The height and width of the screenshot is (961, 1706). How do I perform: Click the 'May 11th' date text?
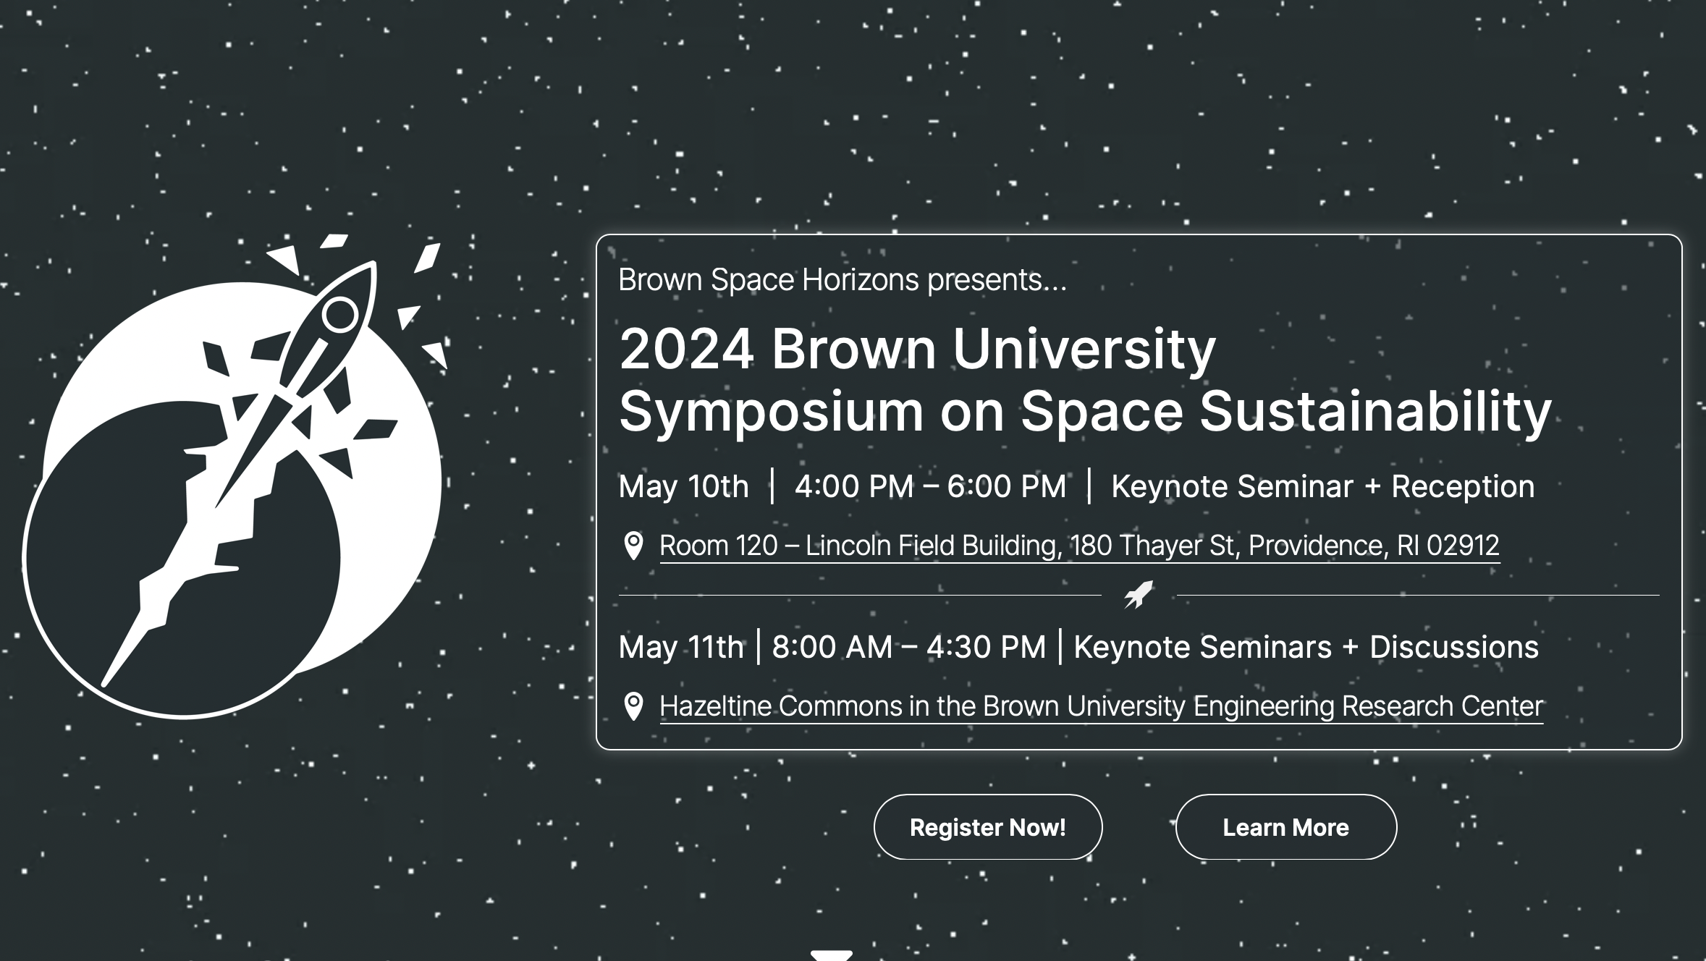[x=681, y=647]
